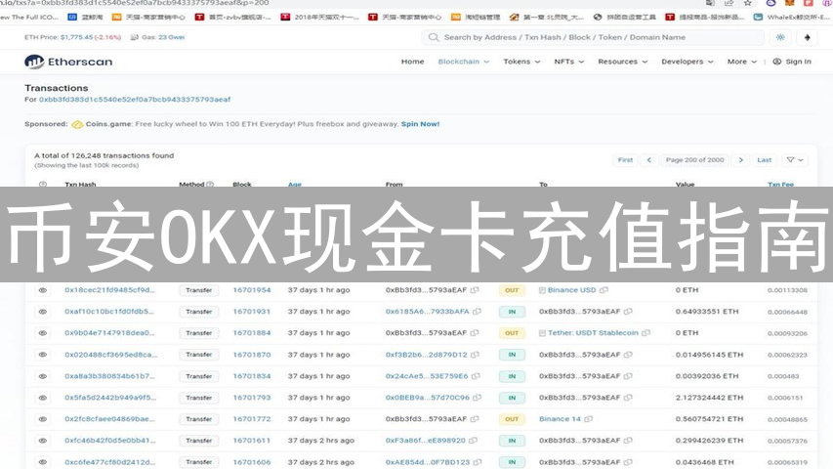Copy To address in row 16701931

(x=628, y=312)
